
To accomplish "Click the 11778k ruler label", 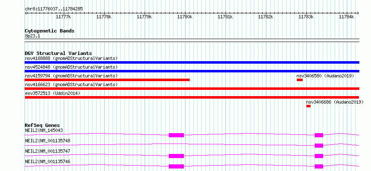I will coord(104,17).
